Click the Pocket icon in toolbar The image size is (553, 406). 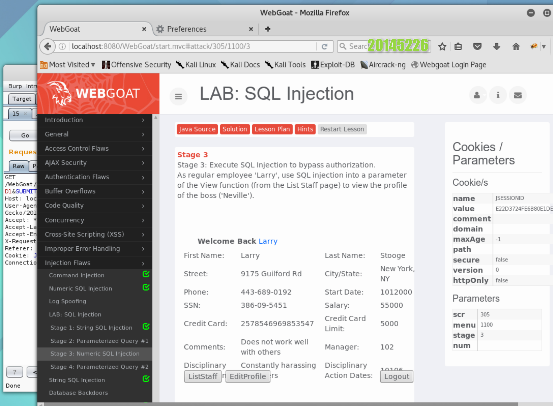(x=477, y=46)
